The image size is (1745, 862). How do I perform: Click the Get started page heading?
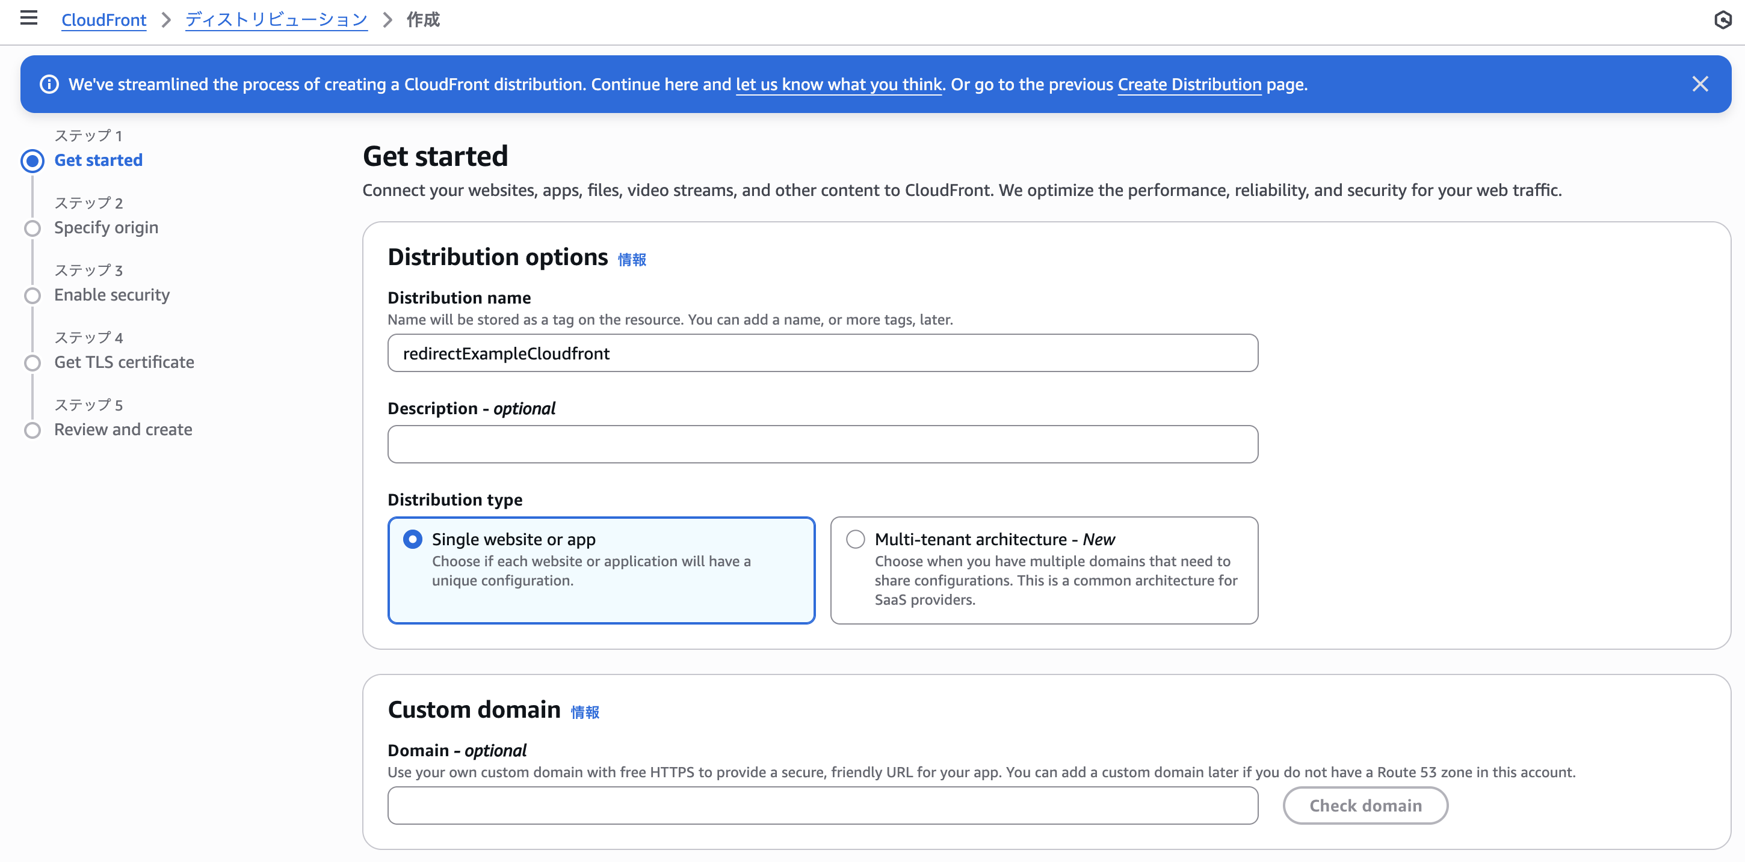(x=435, y=156)
